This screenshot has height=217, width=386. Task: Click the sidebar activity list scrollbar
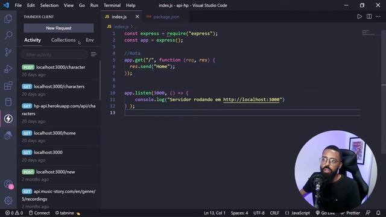coord(100,80)
